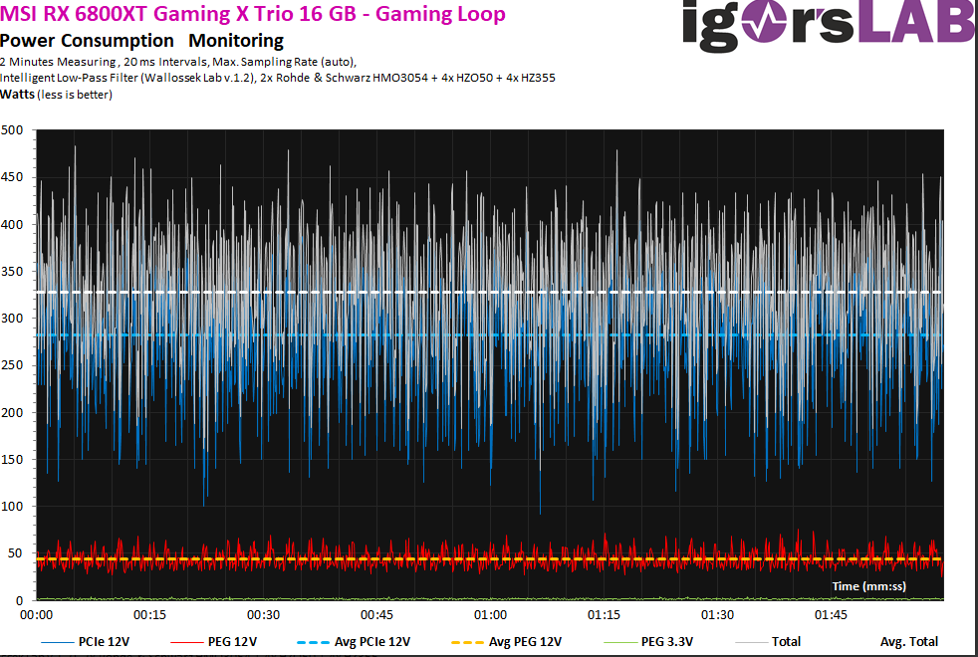Click the 'Avg. Total' legend entry
Viewport: 978px width, 657px height.
click(x=908, y=641)
